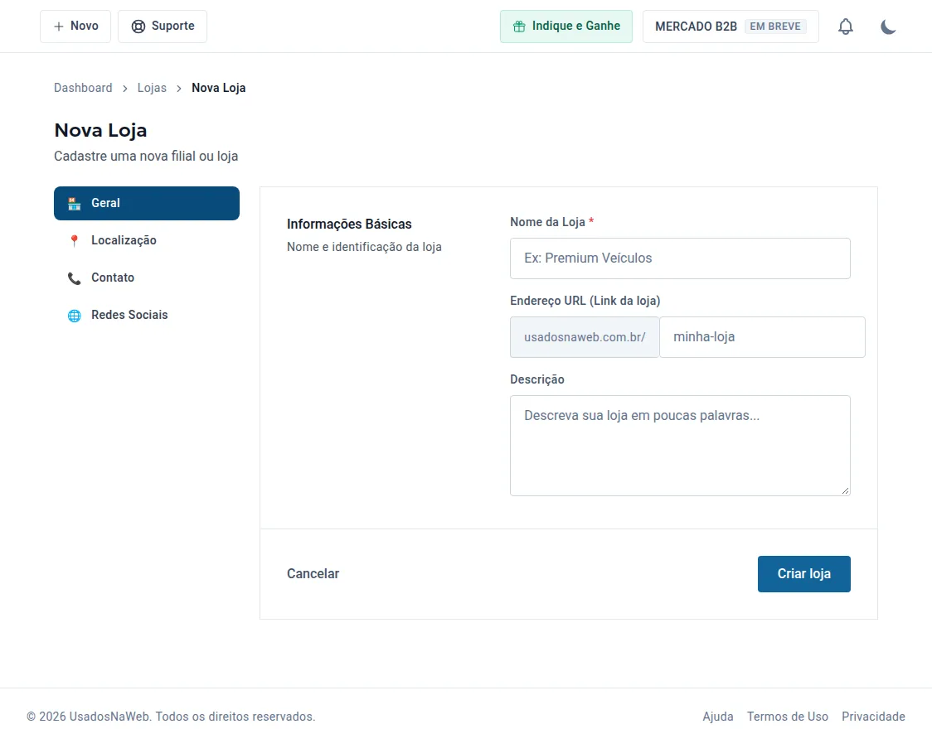The image size is (932, 729).
Task: Click the Informações Básicas heading
Action: coord(350,224)
